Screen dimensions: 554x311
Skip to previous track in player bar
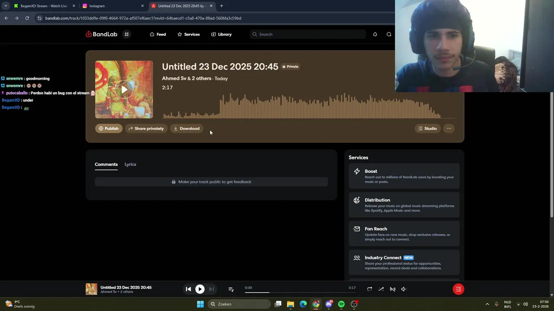point(188,289)
